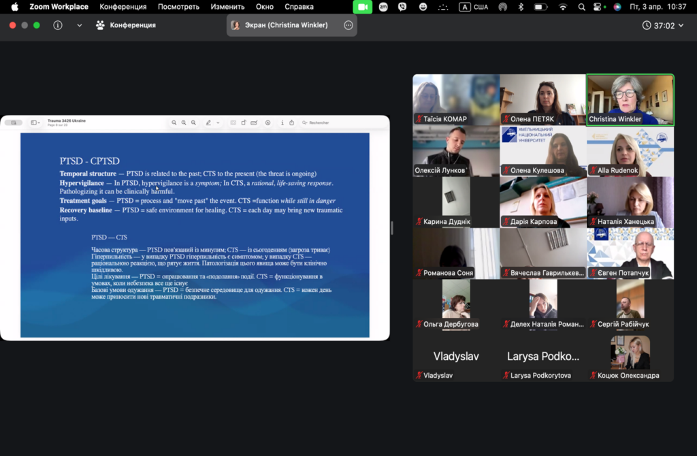Open Spotlight search in the menu bar
697x456 pixels.
(581, 7)
